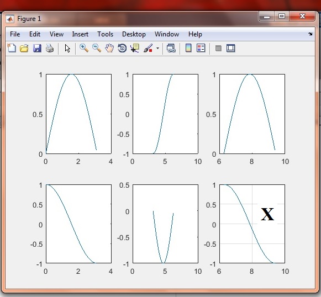Image resolution: width=321 pixels, height=297 pixels.
Task: Activate the Pan hand tool
Action: tap(109, 49)
